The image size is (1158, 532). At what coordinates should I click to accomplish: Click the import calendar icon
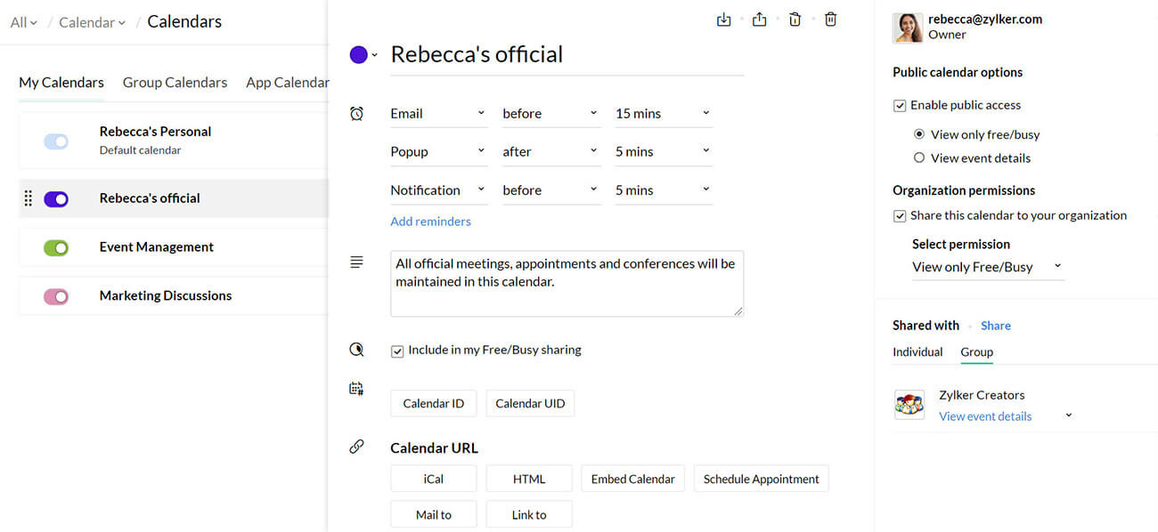(723, 20)
